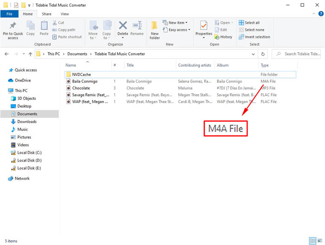This screenshot has height=245, width=325.
Task: Click the Search Tidabie search box
Action: tap(296, 54)
